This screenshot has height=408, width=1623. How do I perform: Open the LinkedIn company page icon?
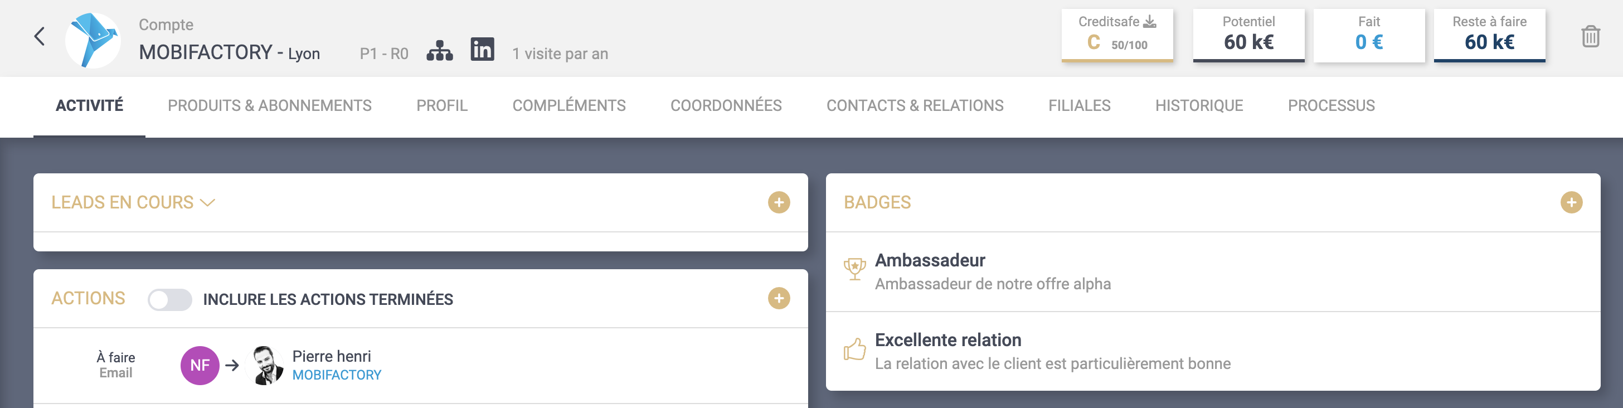point(482,50)
